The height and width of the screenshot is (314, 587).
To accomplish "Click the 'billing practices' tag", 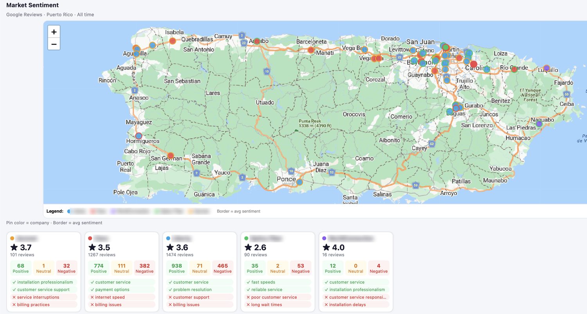I will [43, 305].
